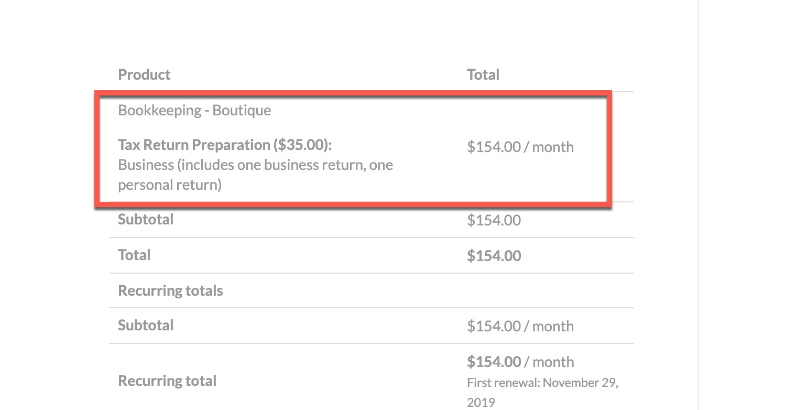This screenshot has height=410, width=785.
Task: Click the 2019 renewal year text
Action: (x=481, y=403)
